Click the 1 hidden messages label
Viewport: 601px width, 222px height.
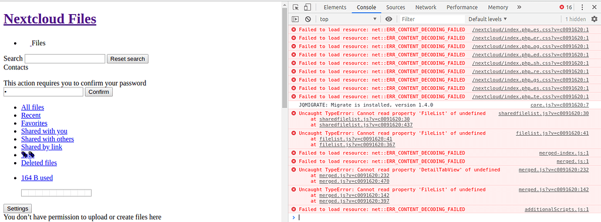[x=575, y=19]
